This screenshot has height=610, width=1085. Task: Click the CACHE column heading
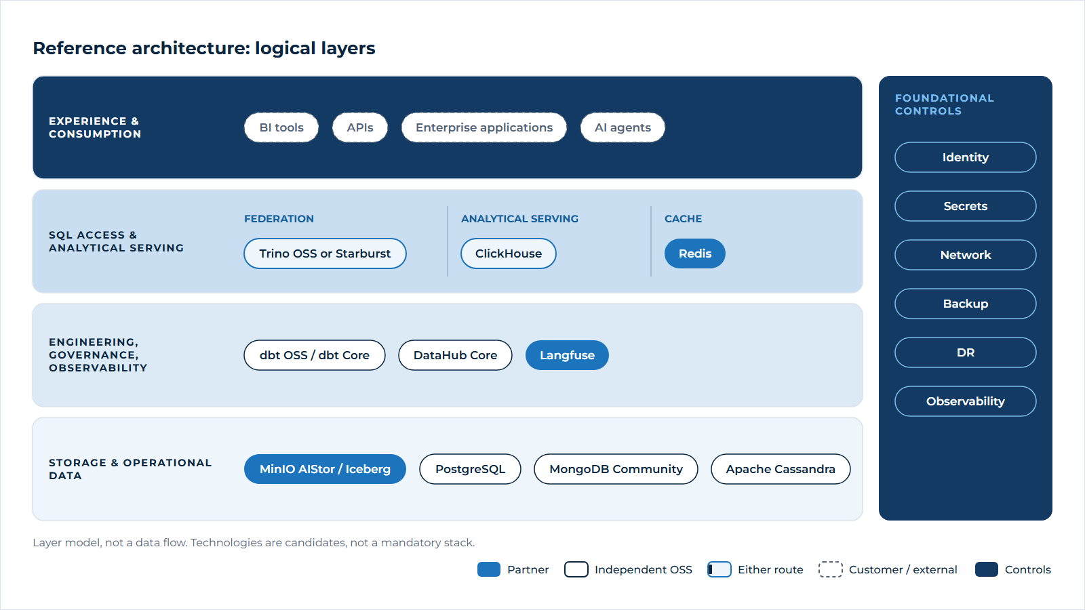pyautogui.click(x=683, y=219)
